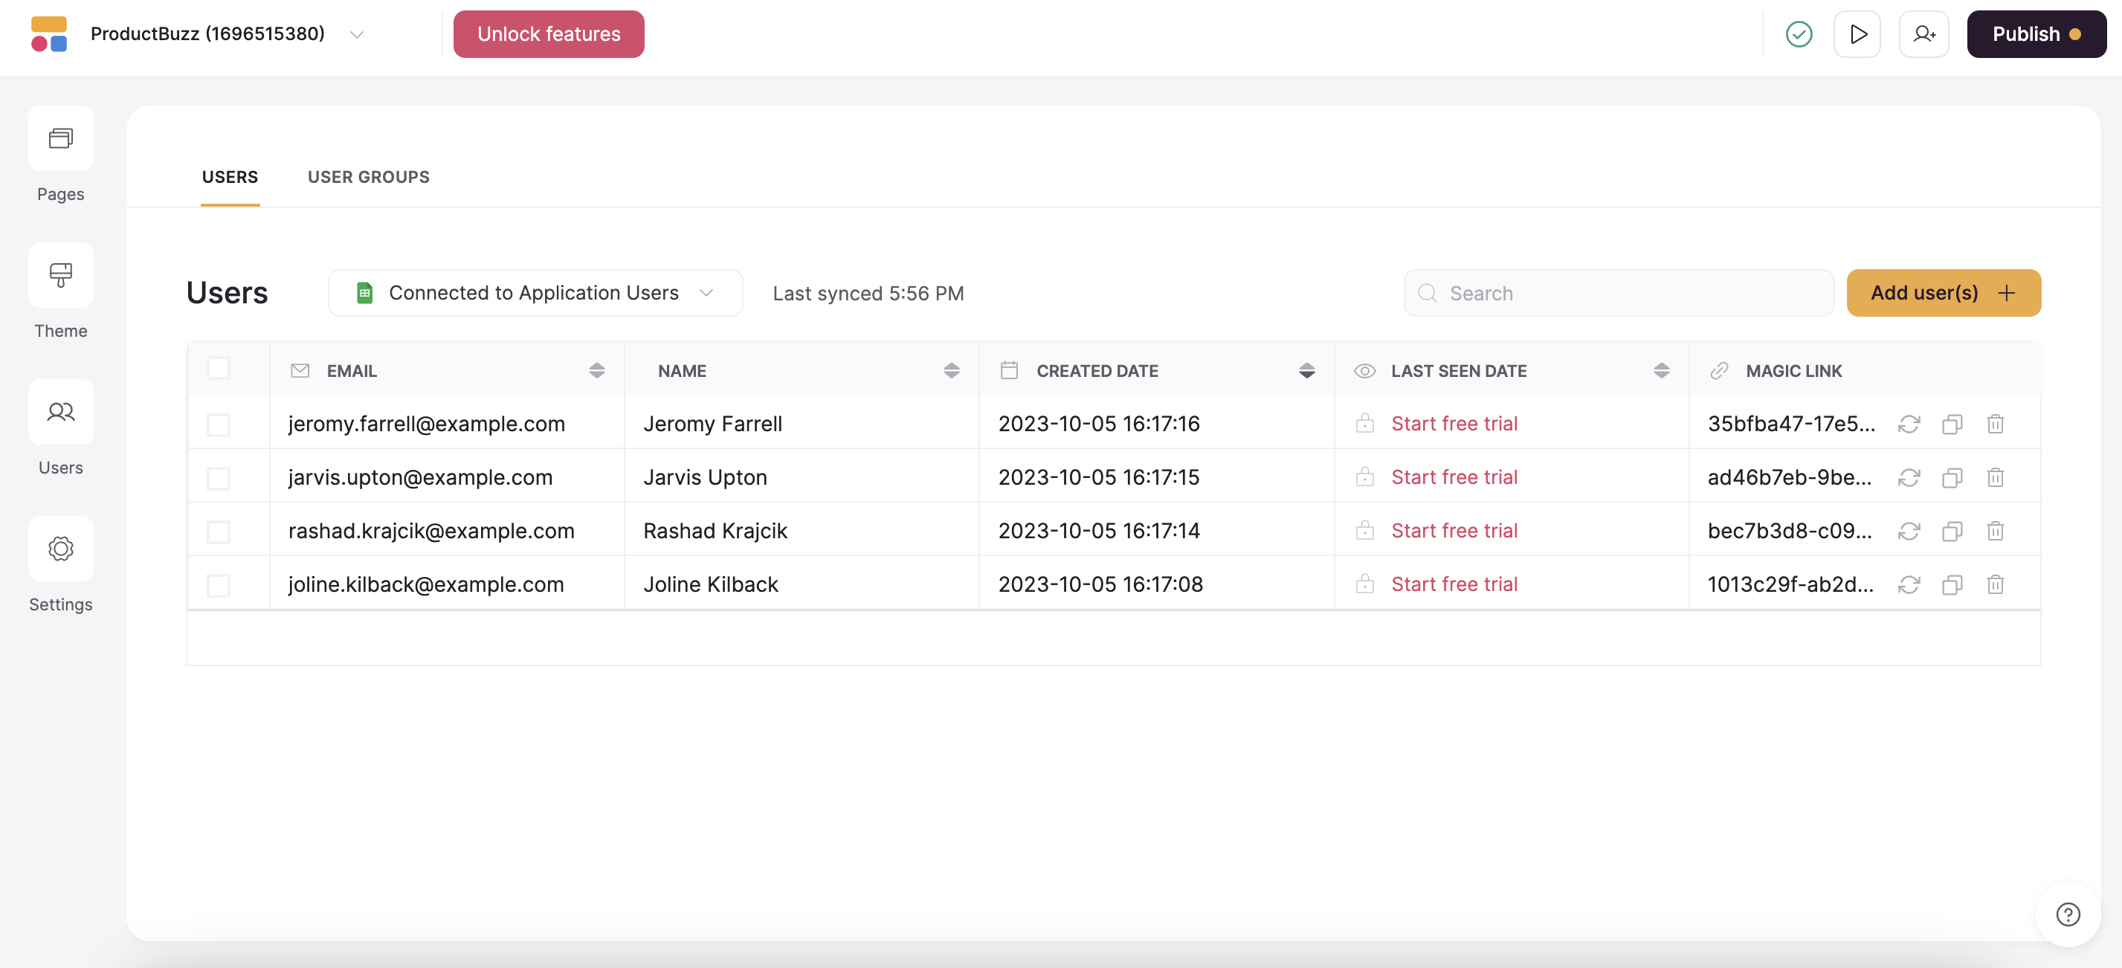Select the jeromy.farrell@example.com row checkbox
This screenshot has width=2122, height=968.
coord(219,425)
